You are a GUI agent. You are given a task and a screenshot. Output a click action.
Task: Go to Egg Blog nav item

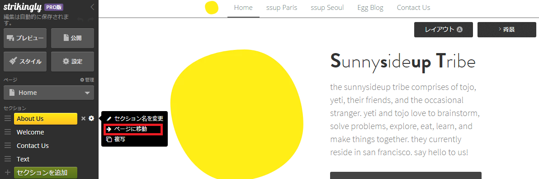click(x=370, y=8)
